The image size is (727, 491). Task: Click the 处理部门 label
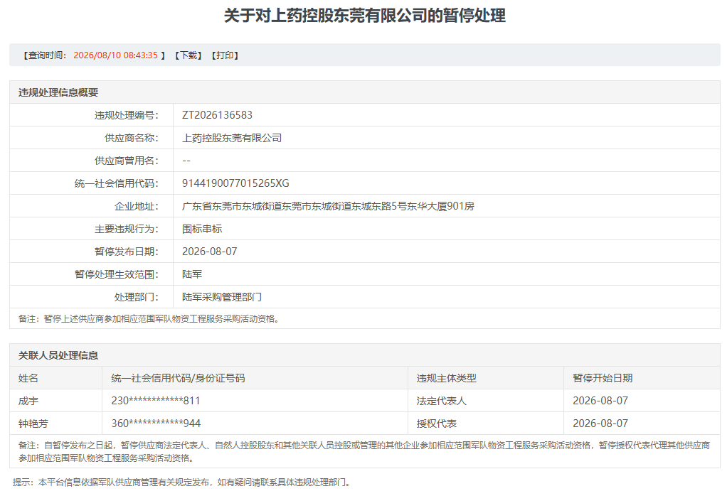[x=137, y=297]
